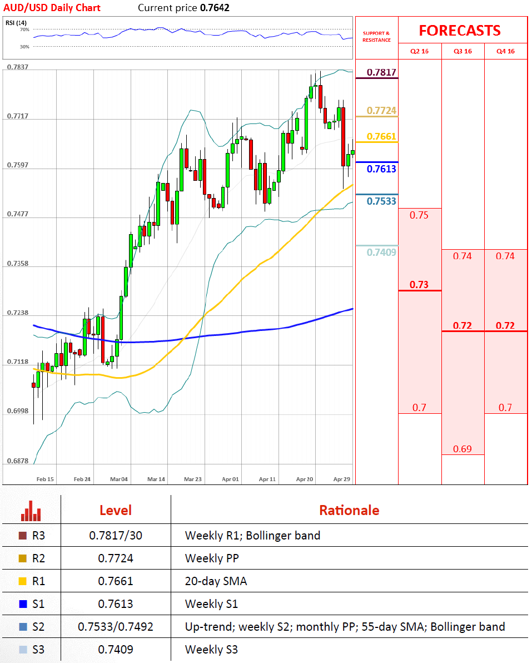Click the R1 yellow color square
Screen dimensions: 532x663
23,581
